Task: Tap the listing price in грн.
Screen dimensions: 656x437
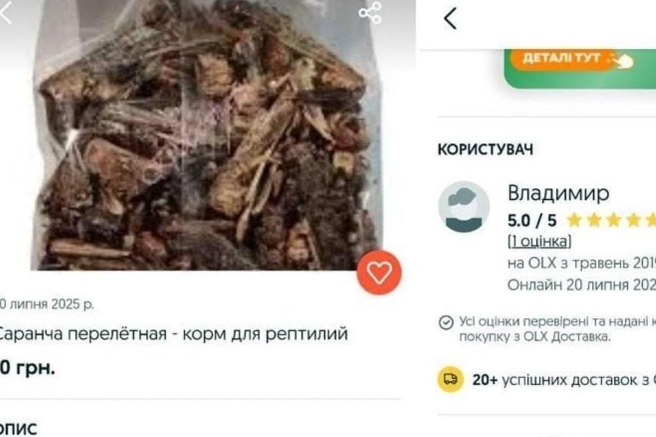Action: pos(27,368)
